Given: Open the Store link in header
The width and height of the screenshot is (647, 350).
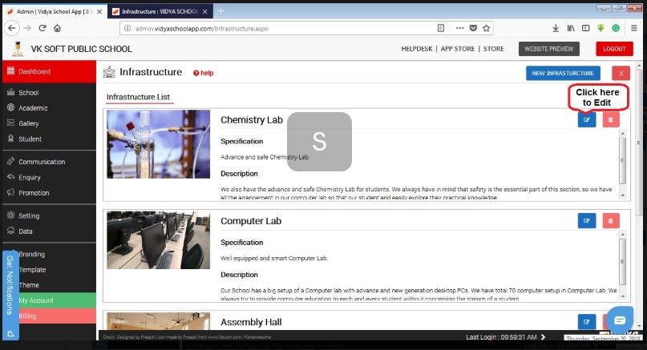Looking at the screenshot, I should 494,49.
